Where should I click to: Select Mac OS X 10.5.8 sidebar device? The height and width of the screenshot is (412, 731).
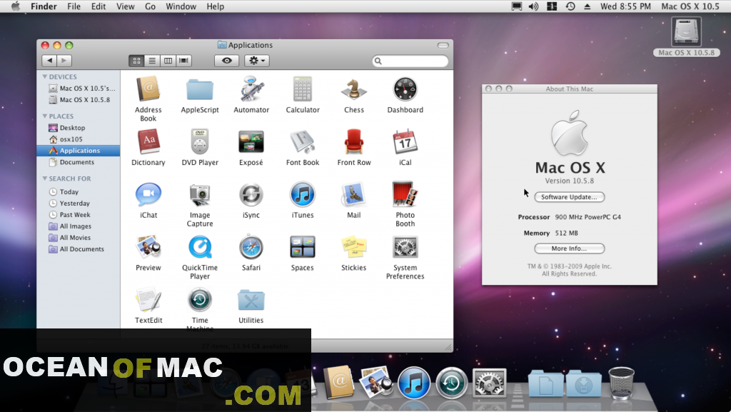[79, 100]
